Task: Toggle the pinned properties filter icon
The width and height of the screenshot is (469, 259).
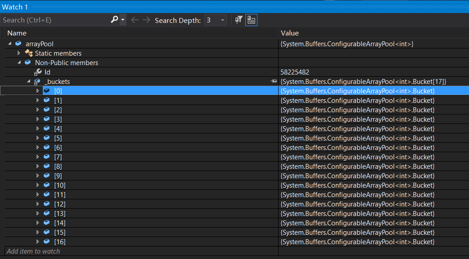Action: [x=239, y=20]
